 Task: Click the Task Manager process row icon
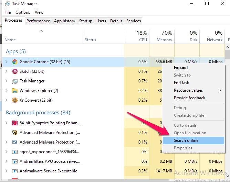pyautogui.click(x=15, y=81)
